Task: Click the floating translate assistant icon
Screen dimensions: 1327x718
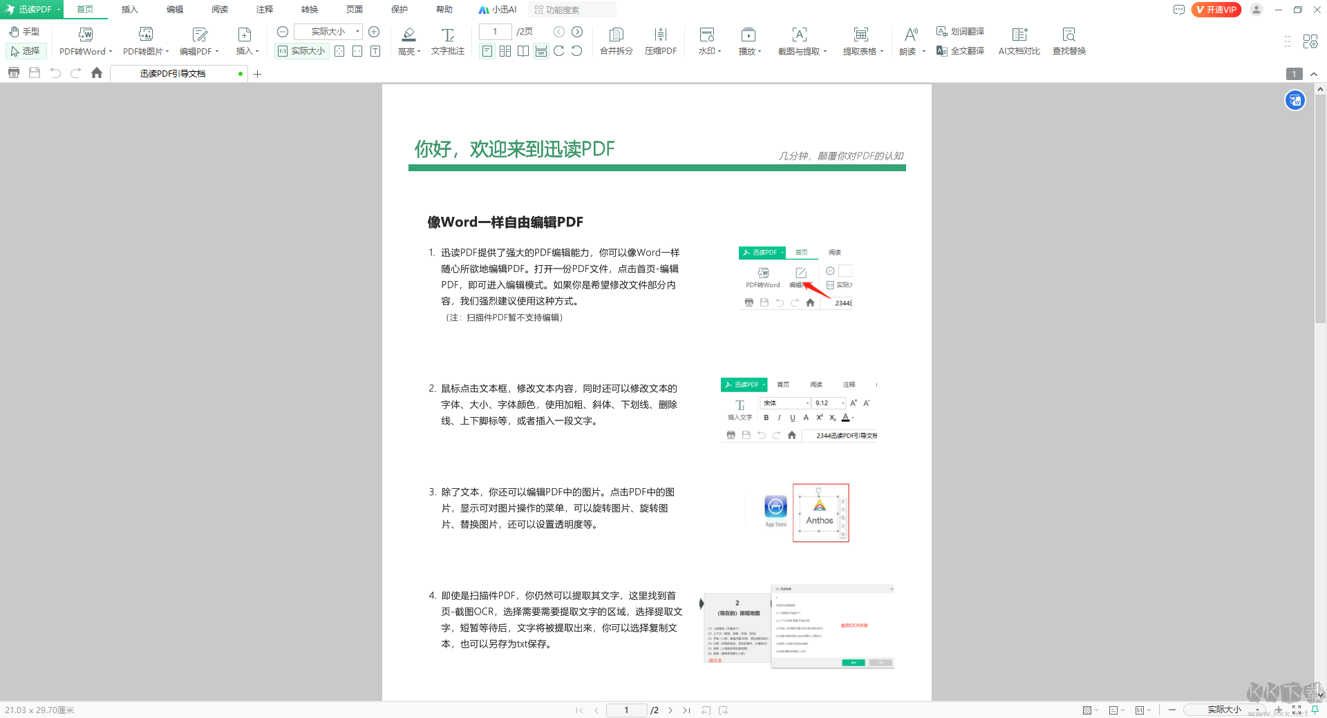Action: tap(1295, 101)
